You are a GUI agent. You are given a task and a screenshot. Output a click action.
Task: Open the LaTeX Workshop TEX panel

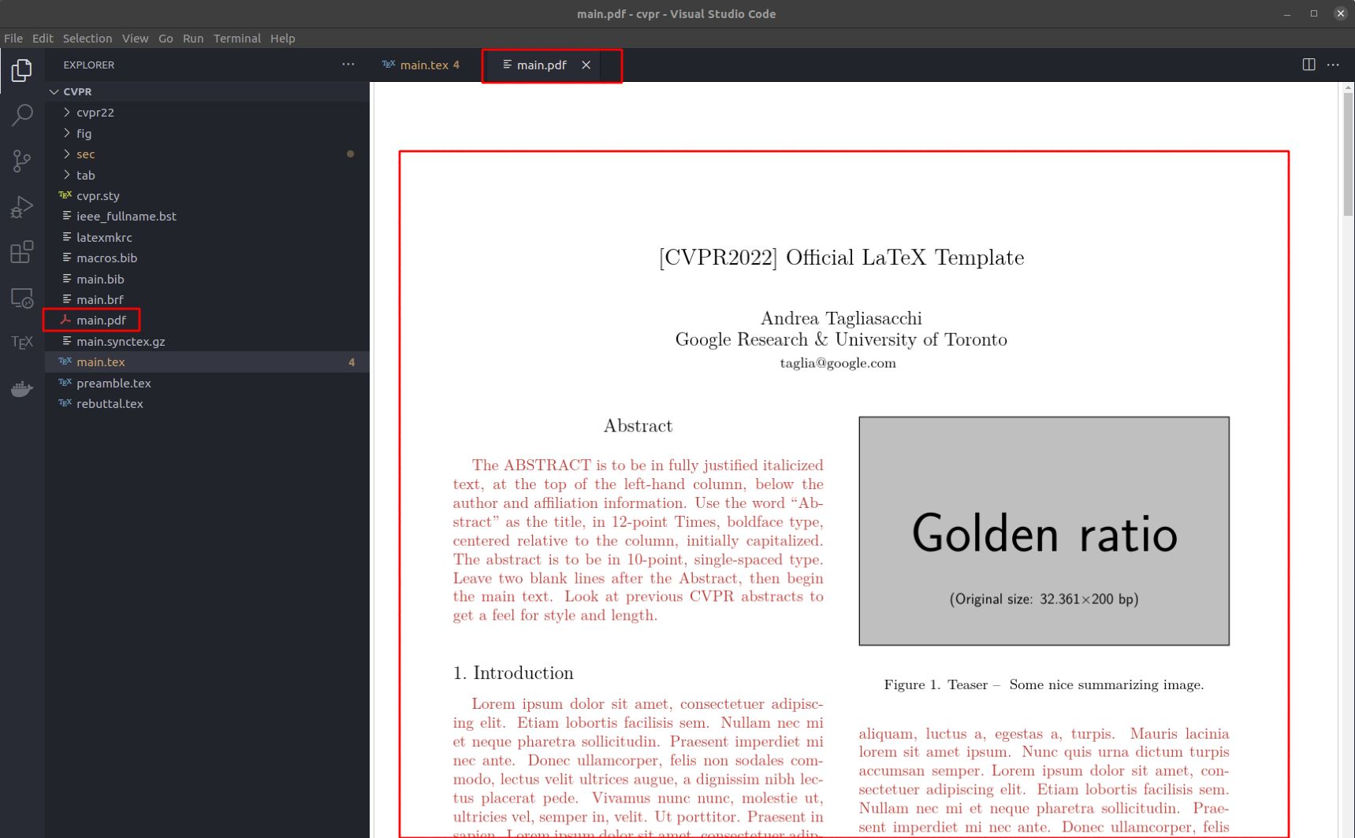pos(21,342)
